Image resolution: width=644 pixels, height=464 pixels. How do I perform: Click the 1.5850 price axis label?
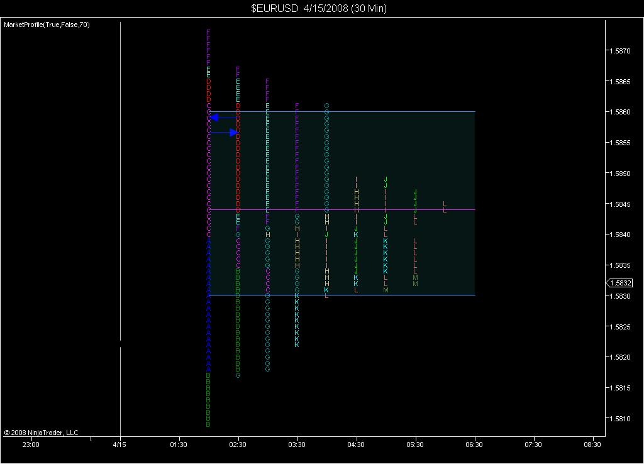click(x=620, y=174)
